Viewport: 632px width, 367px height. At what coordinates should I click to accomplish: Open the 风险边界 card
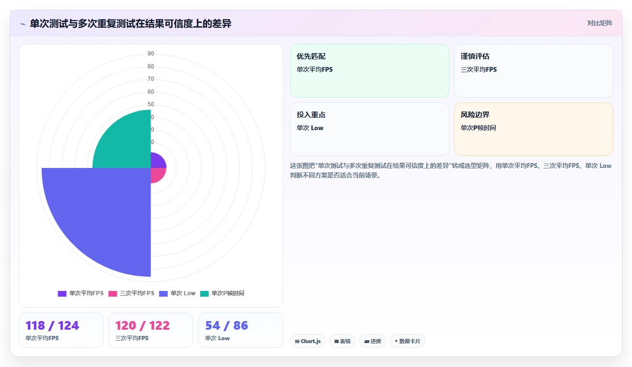[x=534, y=129]
